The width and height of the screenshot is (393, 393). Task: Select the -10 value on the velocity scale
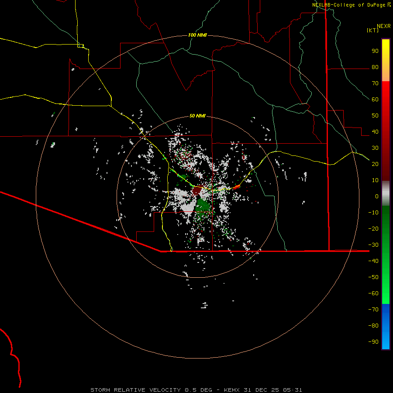[x=373, y=213]
